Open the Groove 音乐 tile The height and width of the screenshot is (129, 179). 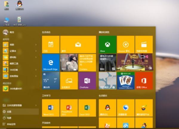point(126,44)
